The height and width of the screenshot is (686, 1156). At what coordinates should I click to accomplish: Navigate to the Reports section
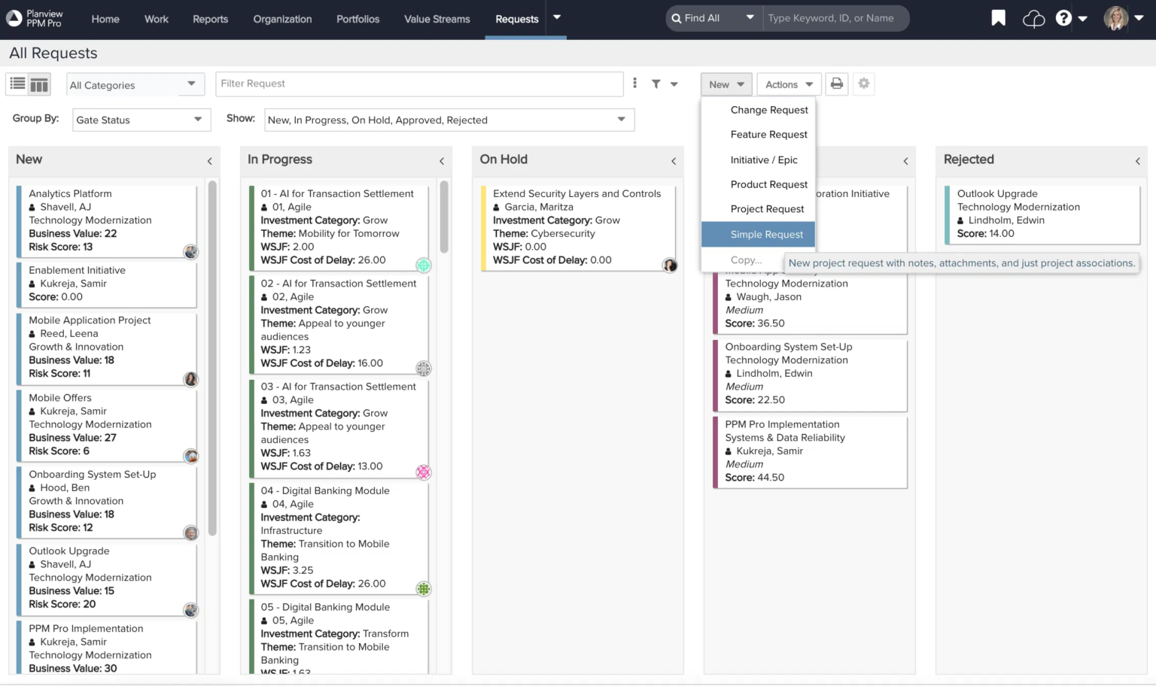coord(210,19)
